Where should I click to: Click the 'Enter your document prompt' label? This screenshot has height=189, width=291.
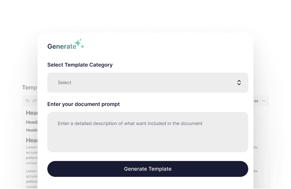click(x=83, y=104)
